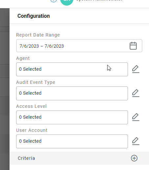The height and width of the screenshot is (170, 149).
Task: Click the Agent field label
Action: 23,58
